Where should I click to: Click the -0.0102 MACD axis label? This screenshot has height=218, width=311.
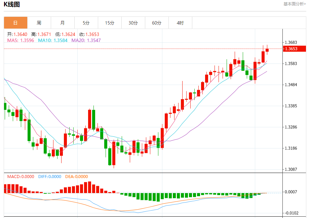pyautogui.click(x=291, y=213)
